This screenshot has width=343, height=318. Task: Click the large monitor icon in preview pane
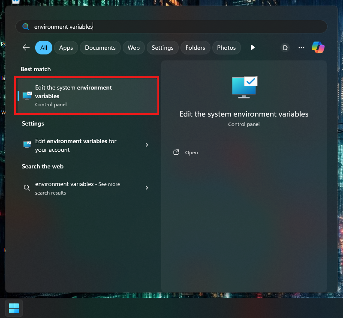click(x=244, y=87)
